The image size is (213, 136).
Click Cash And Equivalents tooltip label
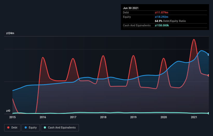click(x=137, y=25)
